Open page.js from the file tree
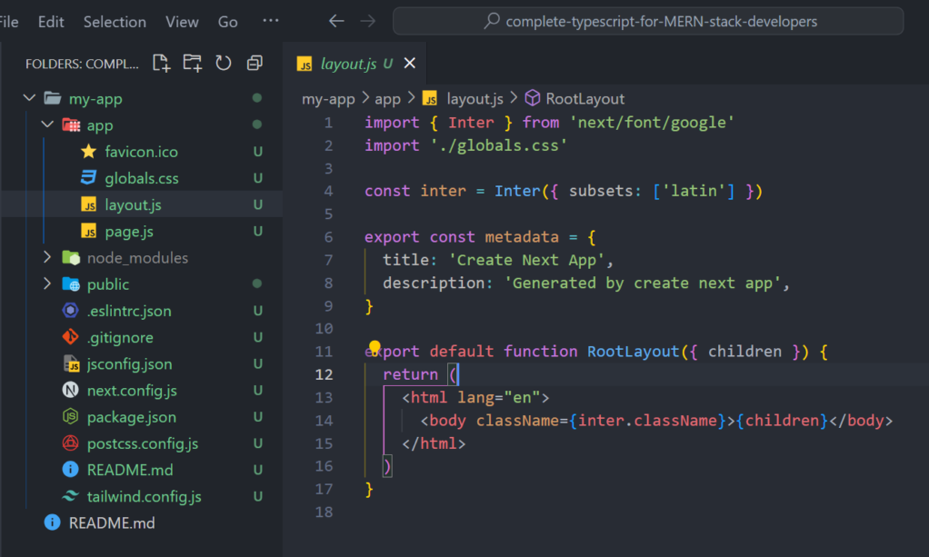The height and width of the screenshot is (557, 929). 128,232
